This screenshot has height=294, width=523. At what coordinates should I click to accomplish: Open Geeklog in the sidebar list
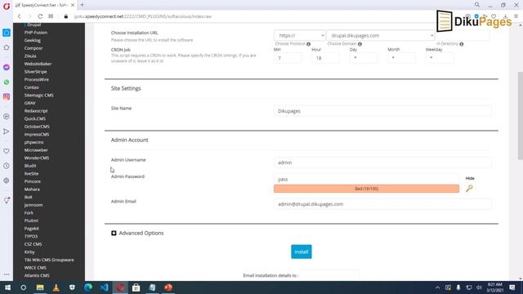coord(33,40)
